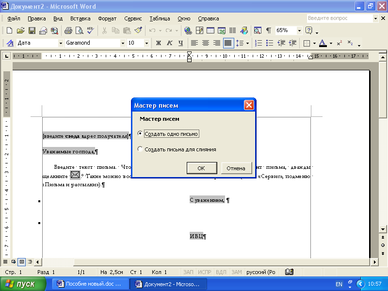Open the Document Map icon

(258, 31)
